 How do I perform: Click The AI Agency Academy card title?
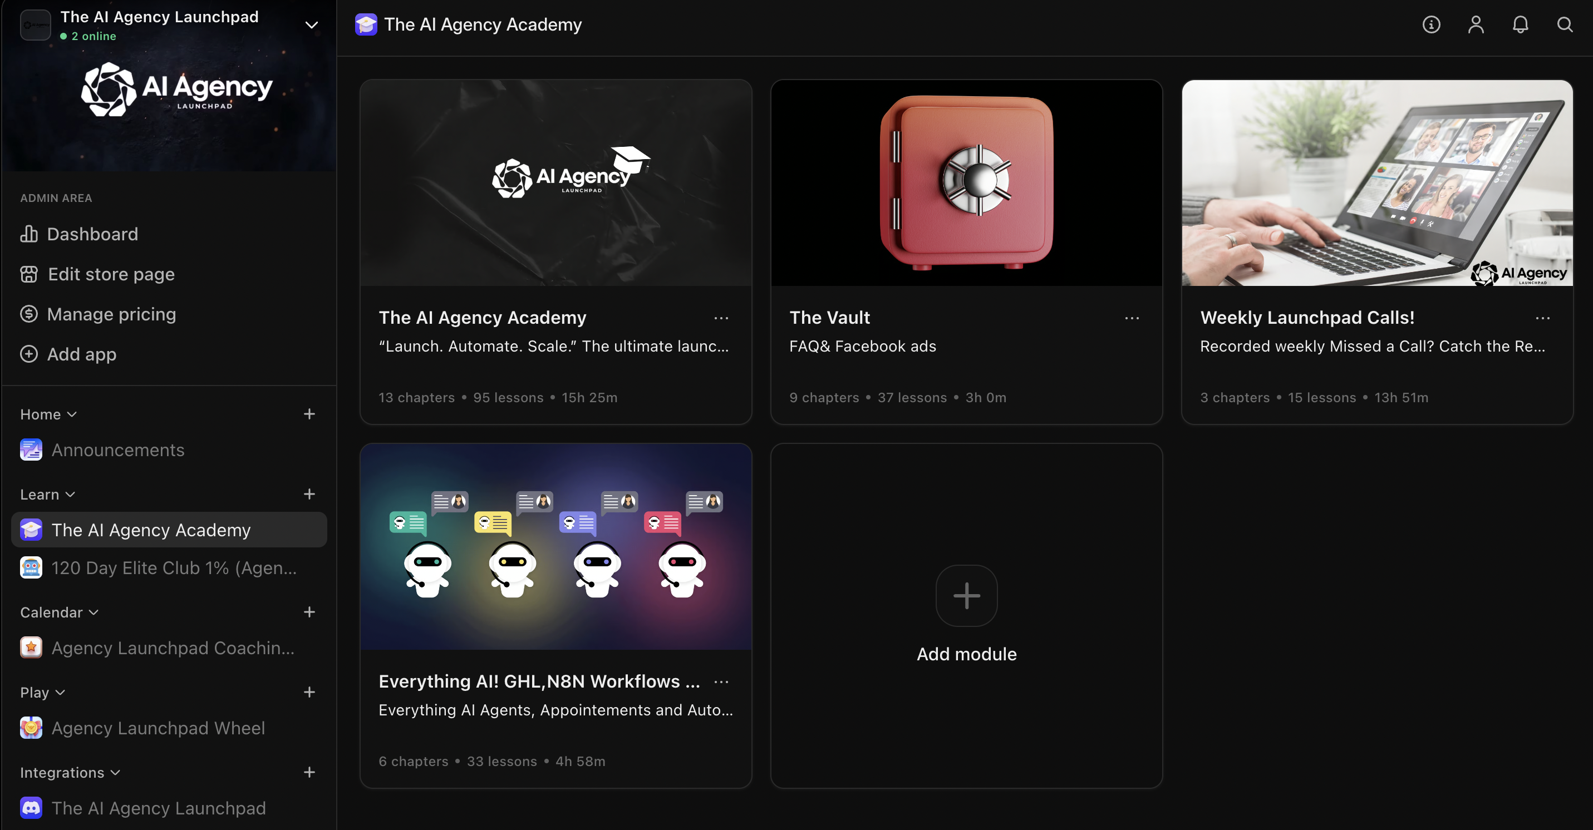click(483, 318)
